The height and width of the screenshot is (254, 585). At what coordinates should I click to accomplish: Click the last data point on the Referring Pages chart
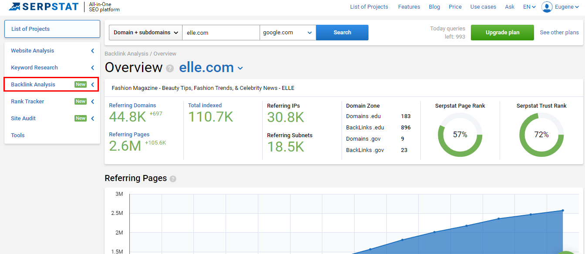pos(563,211)
